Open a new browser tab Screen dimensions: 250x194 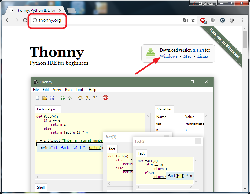point(72,10)
